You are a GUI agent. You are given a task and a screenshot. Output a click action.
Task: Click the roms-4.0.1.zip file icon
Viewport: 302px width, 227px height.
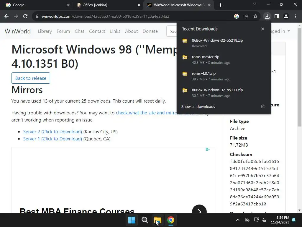185,74
